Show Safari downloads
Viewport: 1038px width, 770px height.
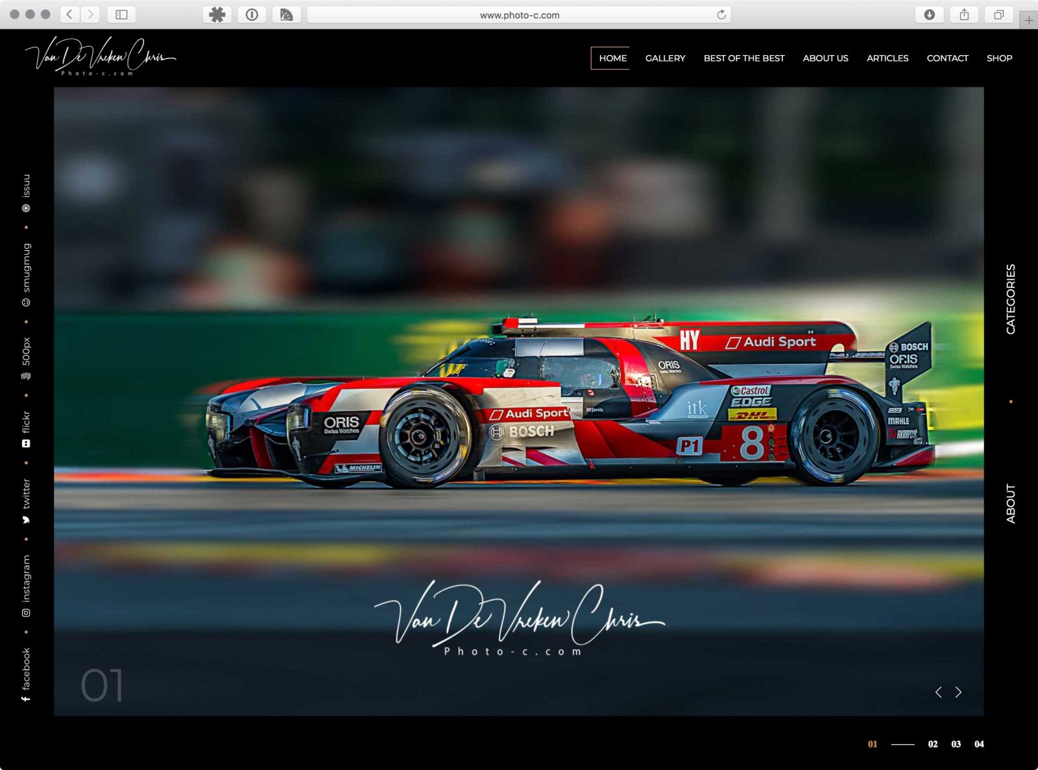(x=929, y=14)
